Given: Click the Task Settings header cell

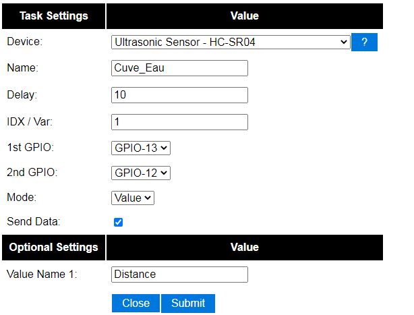Looking at the screenshot, I should pos(53,16).
